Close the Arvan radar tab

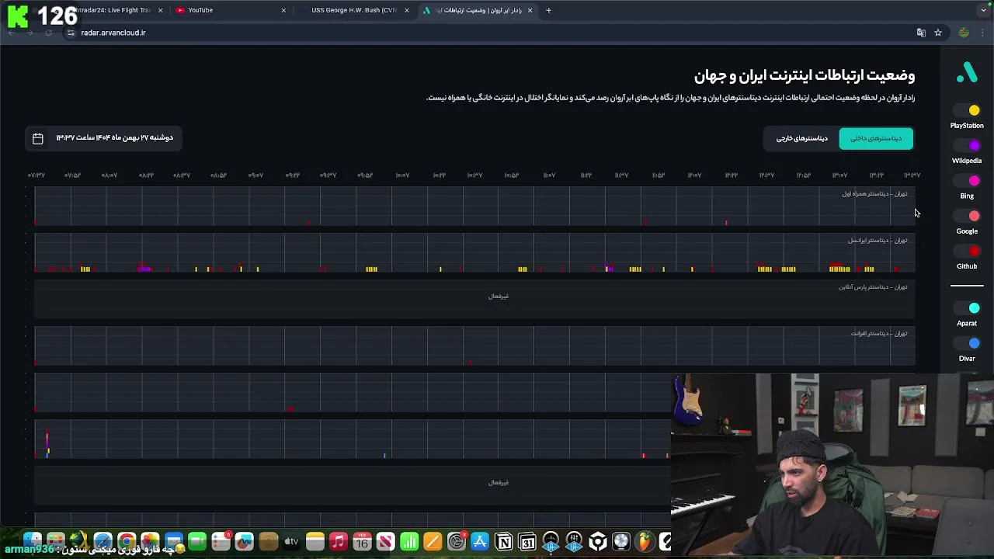(530, 10)
